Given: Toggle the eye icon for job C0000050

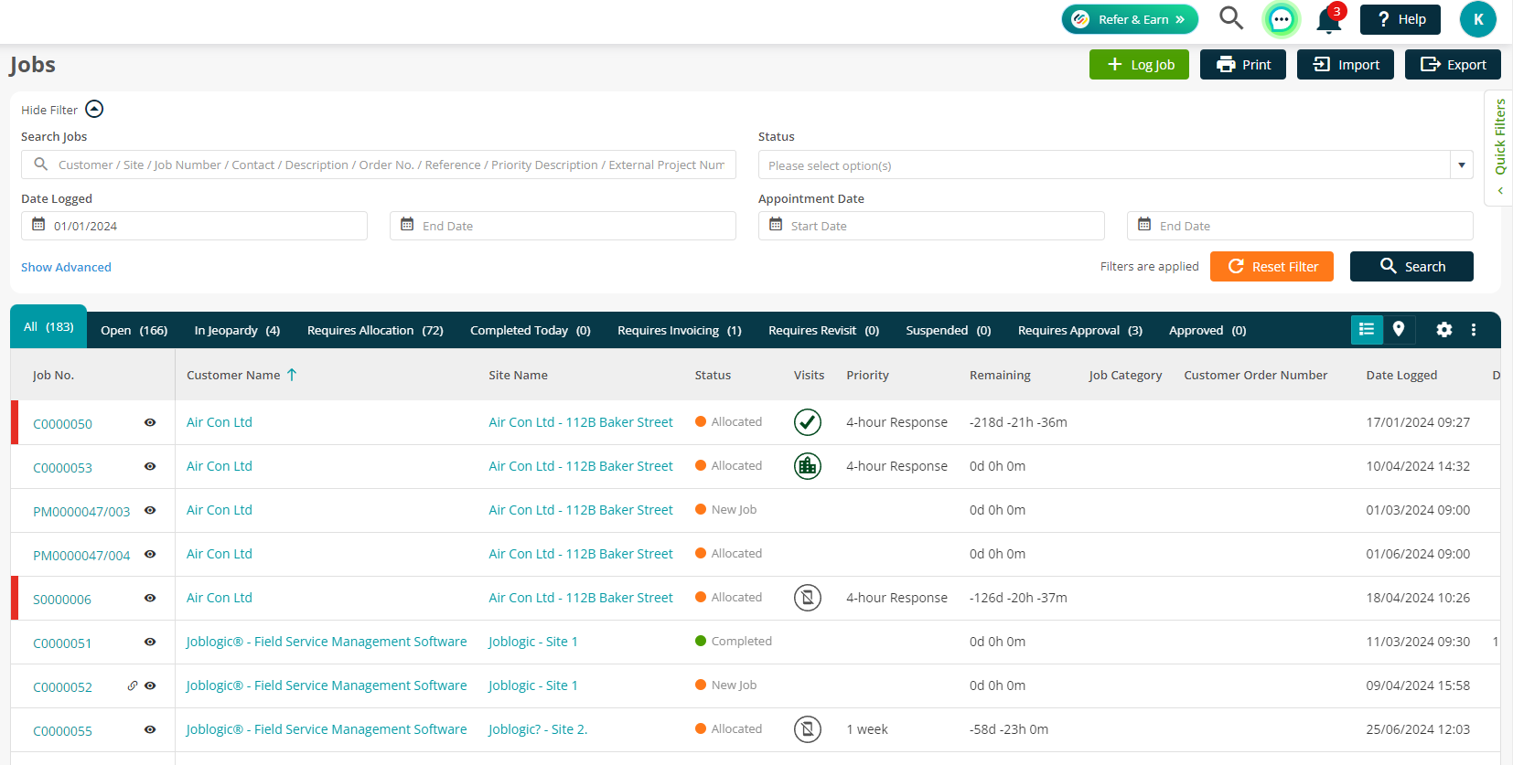Looking at the screenshot, I should (150, 422).
